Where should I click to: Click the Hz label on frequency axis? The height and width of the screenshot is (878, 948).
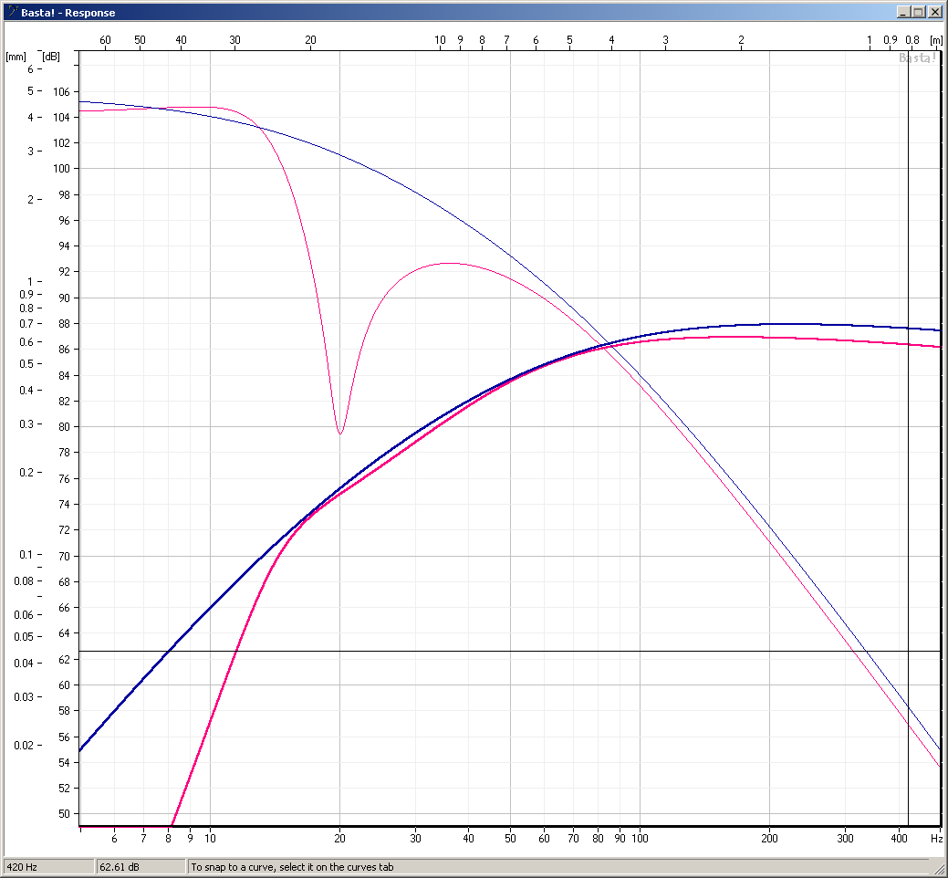[x=936, y=837]
